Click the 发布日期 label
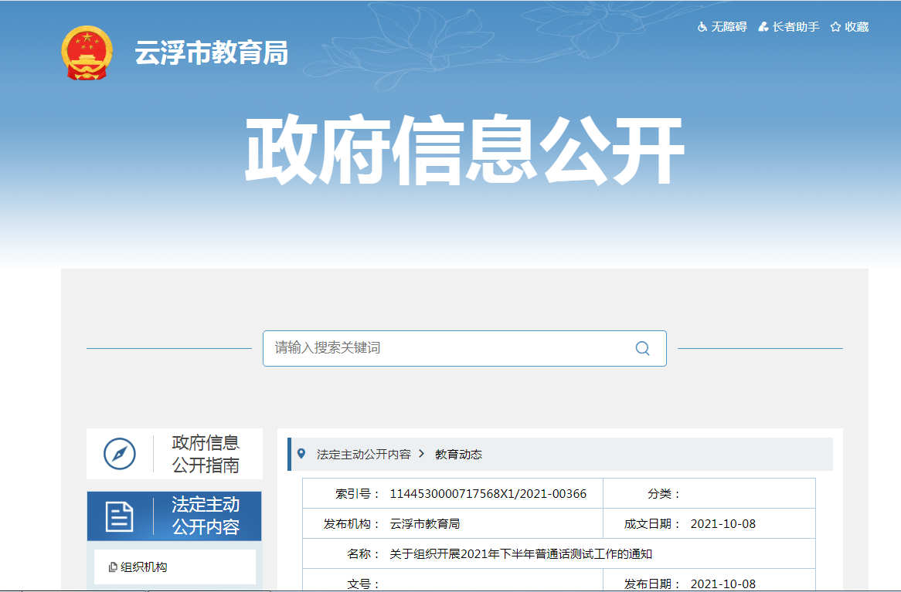Screen dimensions: 901x592 (653, 584)
